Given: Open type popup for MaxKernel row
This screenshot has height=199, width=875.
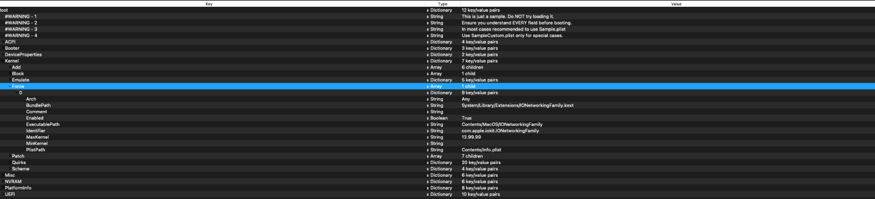Looking at the screenshot, I should (428, 137).
